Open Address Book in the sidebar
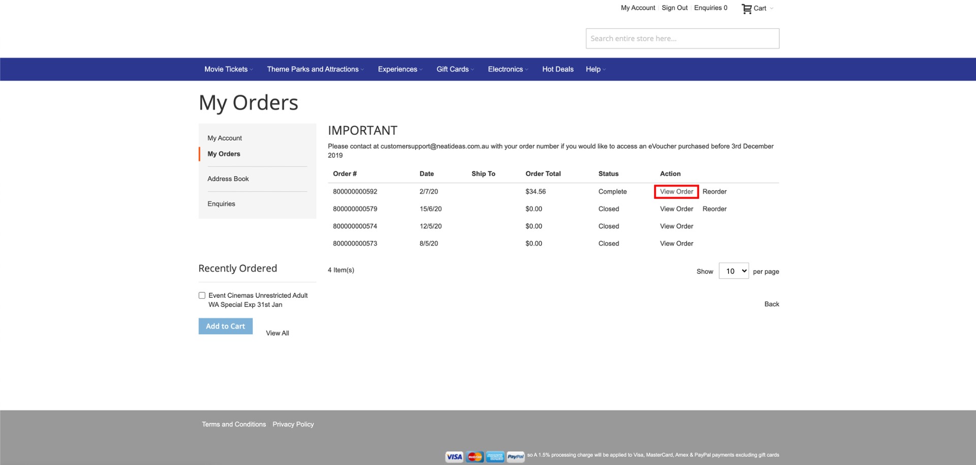This screenshot has height=465, width=976. tap(228, 179)
